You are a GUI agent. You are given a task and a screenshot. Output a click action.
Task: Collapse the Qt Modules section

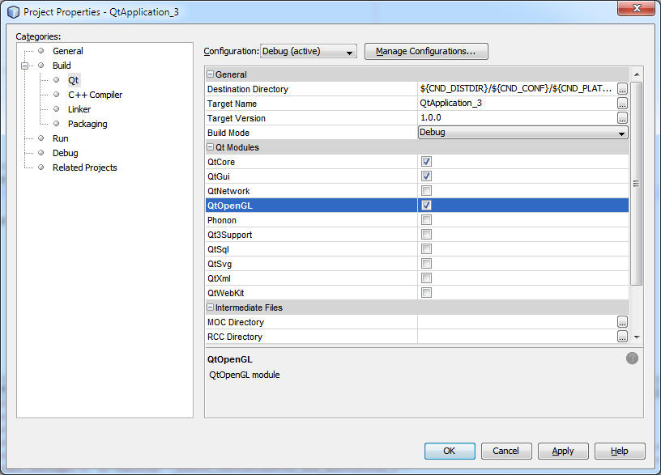(210, 147)
